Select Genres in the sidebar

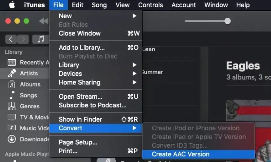point(25,106)
